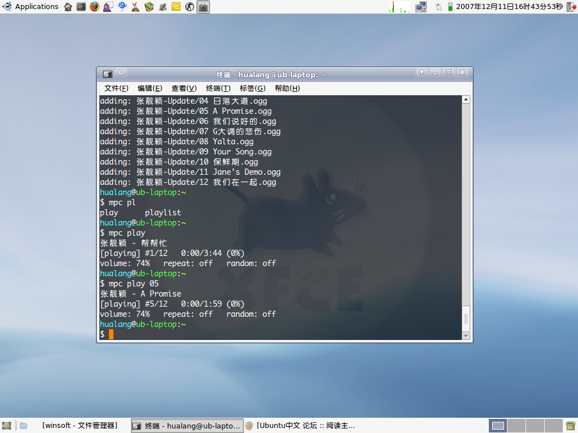Close the terminal window
Screen dimensions: 578x433
pos(462,72)
